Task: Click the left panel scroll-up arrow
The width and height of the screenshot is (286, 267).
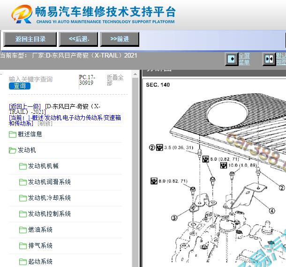Action: point(135,74)
